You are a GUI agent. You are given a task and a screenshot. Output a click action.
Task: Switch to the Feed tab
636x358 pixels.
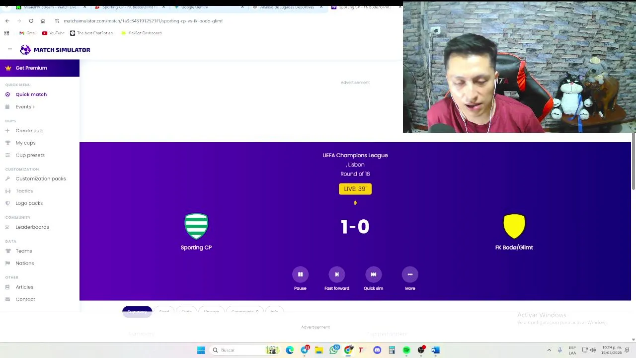164,311
